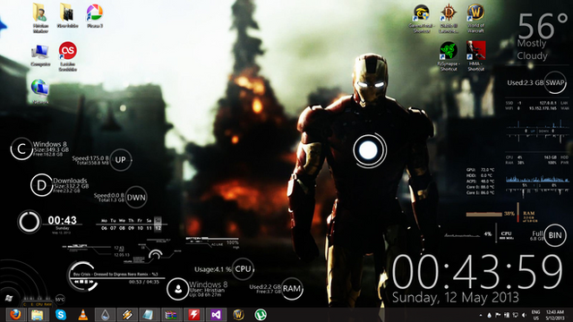Open the Action Center flag tray icon

pyautogui.click(x=498, y=315)
